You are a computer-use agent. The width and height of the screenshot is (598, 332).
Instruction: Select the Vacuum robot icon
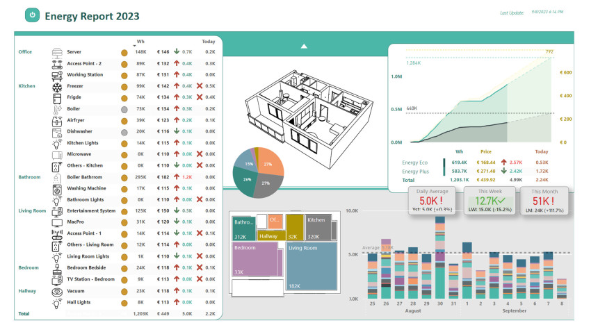click(58, 292)
